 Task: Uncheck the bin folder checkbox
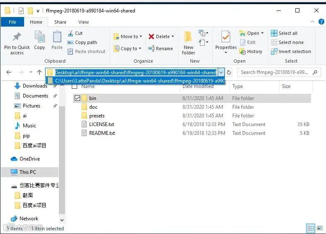pyautogui.click(x=77, y=98)
